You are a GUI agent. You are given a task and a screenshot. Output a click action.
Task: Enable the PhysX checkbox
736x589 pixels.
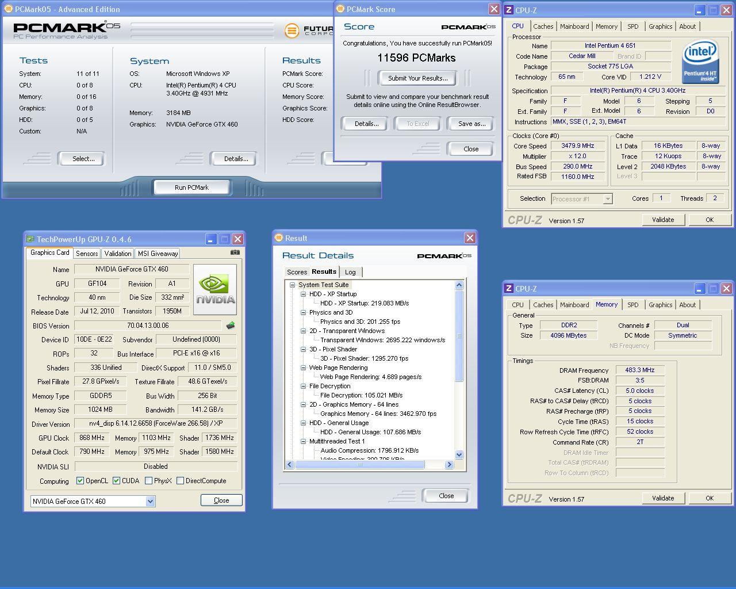click(148, 481)
